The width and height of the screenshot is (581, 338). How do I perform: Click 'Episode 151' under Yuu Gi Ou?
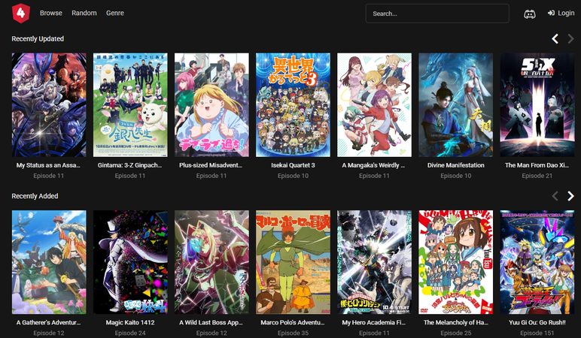point(537,333)
